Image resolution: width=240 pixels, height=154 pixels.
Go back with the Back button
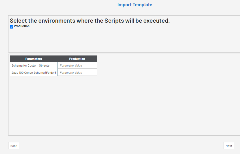tap(14, 146)
